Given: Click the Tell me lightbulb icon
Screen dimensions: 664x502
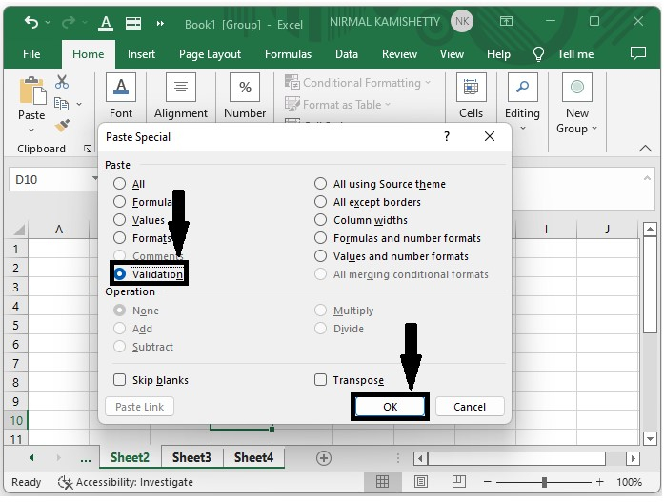Looking at the screenshot, I should pyautogui.click(x=538, y=54).
